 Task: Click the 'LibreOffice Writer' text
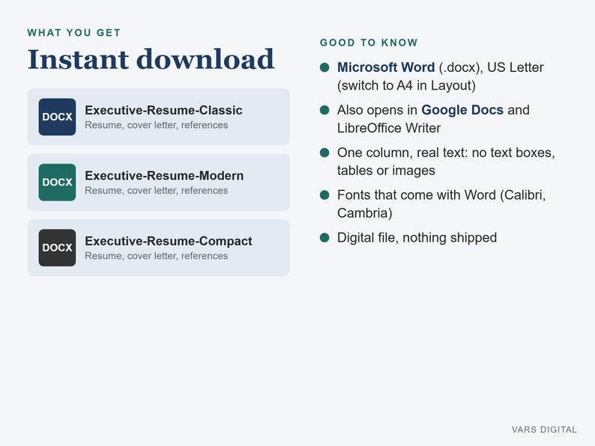389,128
